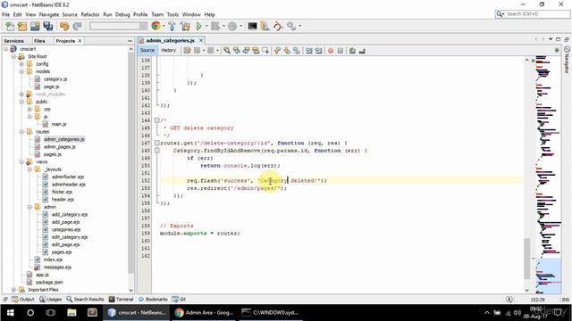Image resolution: width=572 pixels, height=321 pixels.
Task: Click the Clean and Build icon
Action: coord(185,26)
